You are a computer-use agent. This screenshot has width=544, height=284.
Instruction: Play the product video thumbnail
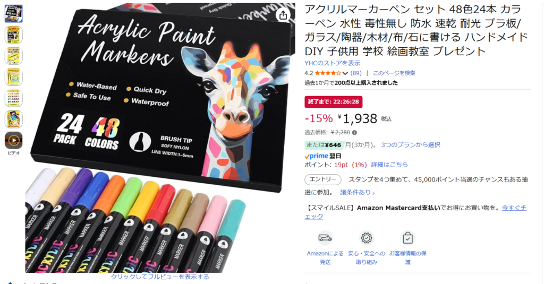pyautogui.click(x=13, y=141)
